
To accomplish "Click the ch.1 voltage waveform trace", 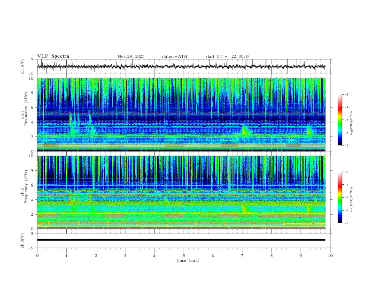I will pos(181,67).
